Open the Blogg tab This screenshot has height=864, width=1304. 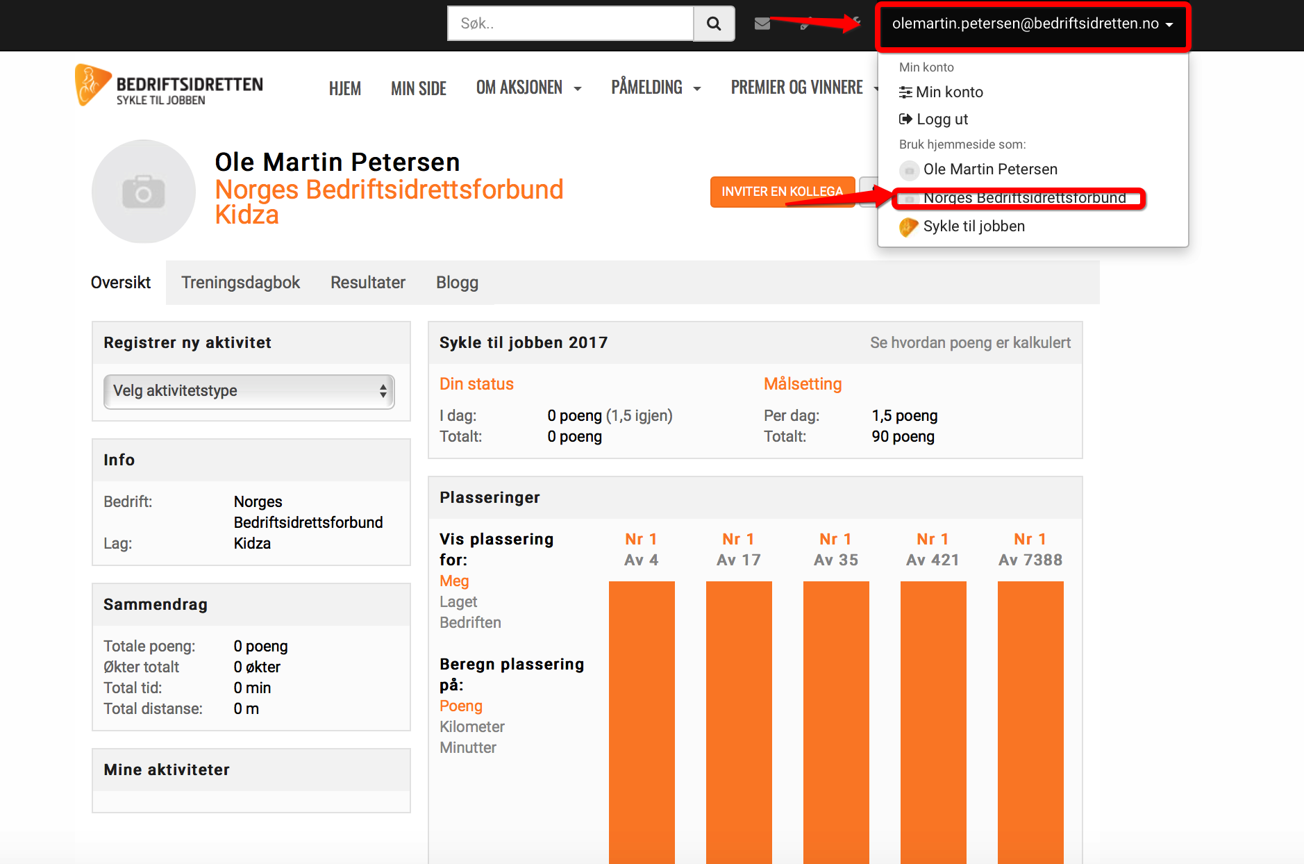click(457, 283)
